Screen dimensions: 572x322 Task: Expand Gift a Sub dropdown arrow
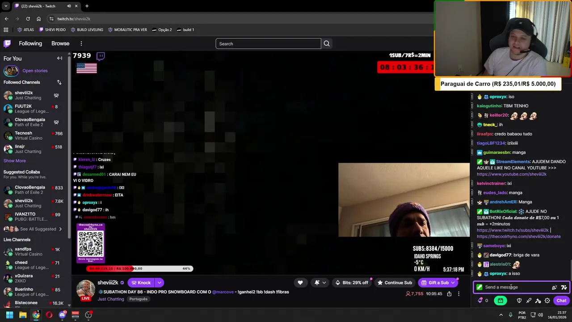tap(453, 283)
